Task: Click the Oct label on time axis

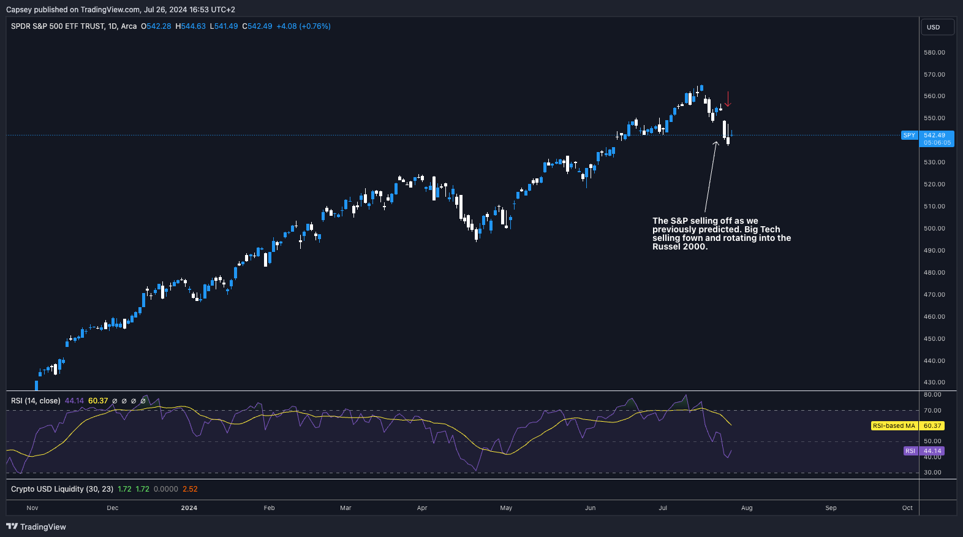Action: click(907, 508)
